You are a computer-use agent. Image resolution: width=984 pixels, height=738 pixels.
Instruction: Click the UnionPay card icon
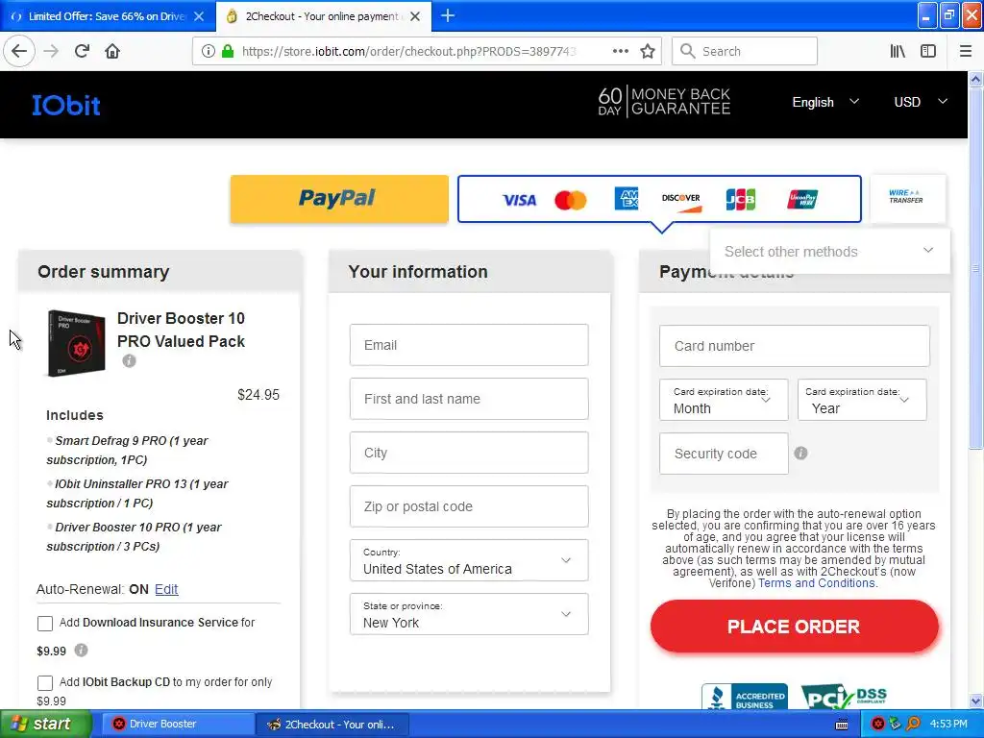point(802,200)
